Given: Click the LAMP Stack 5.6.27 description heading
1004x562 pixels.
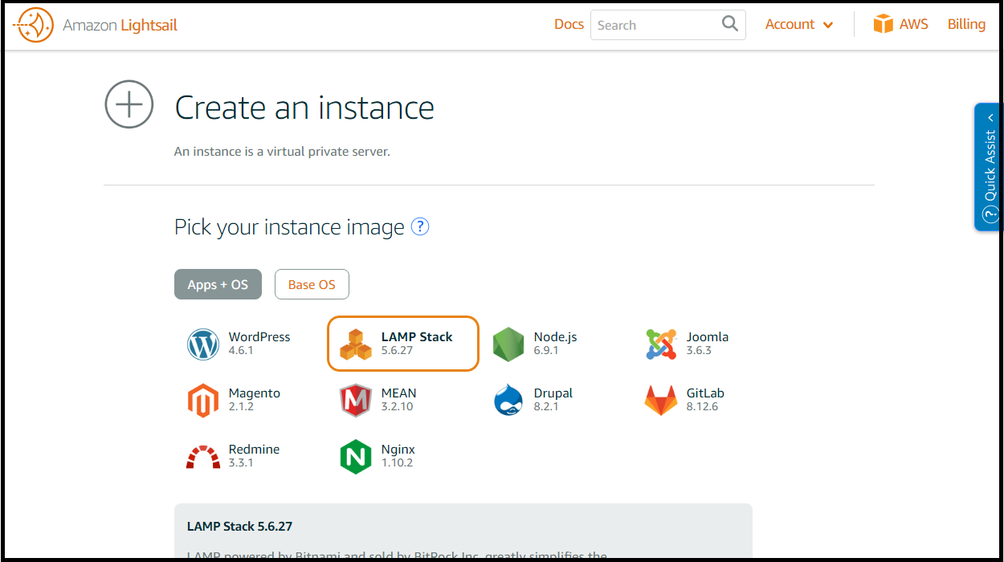Looking at the screenshot, I should coord(239,527).
